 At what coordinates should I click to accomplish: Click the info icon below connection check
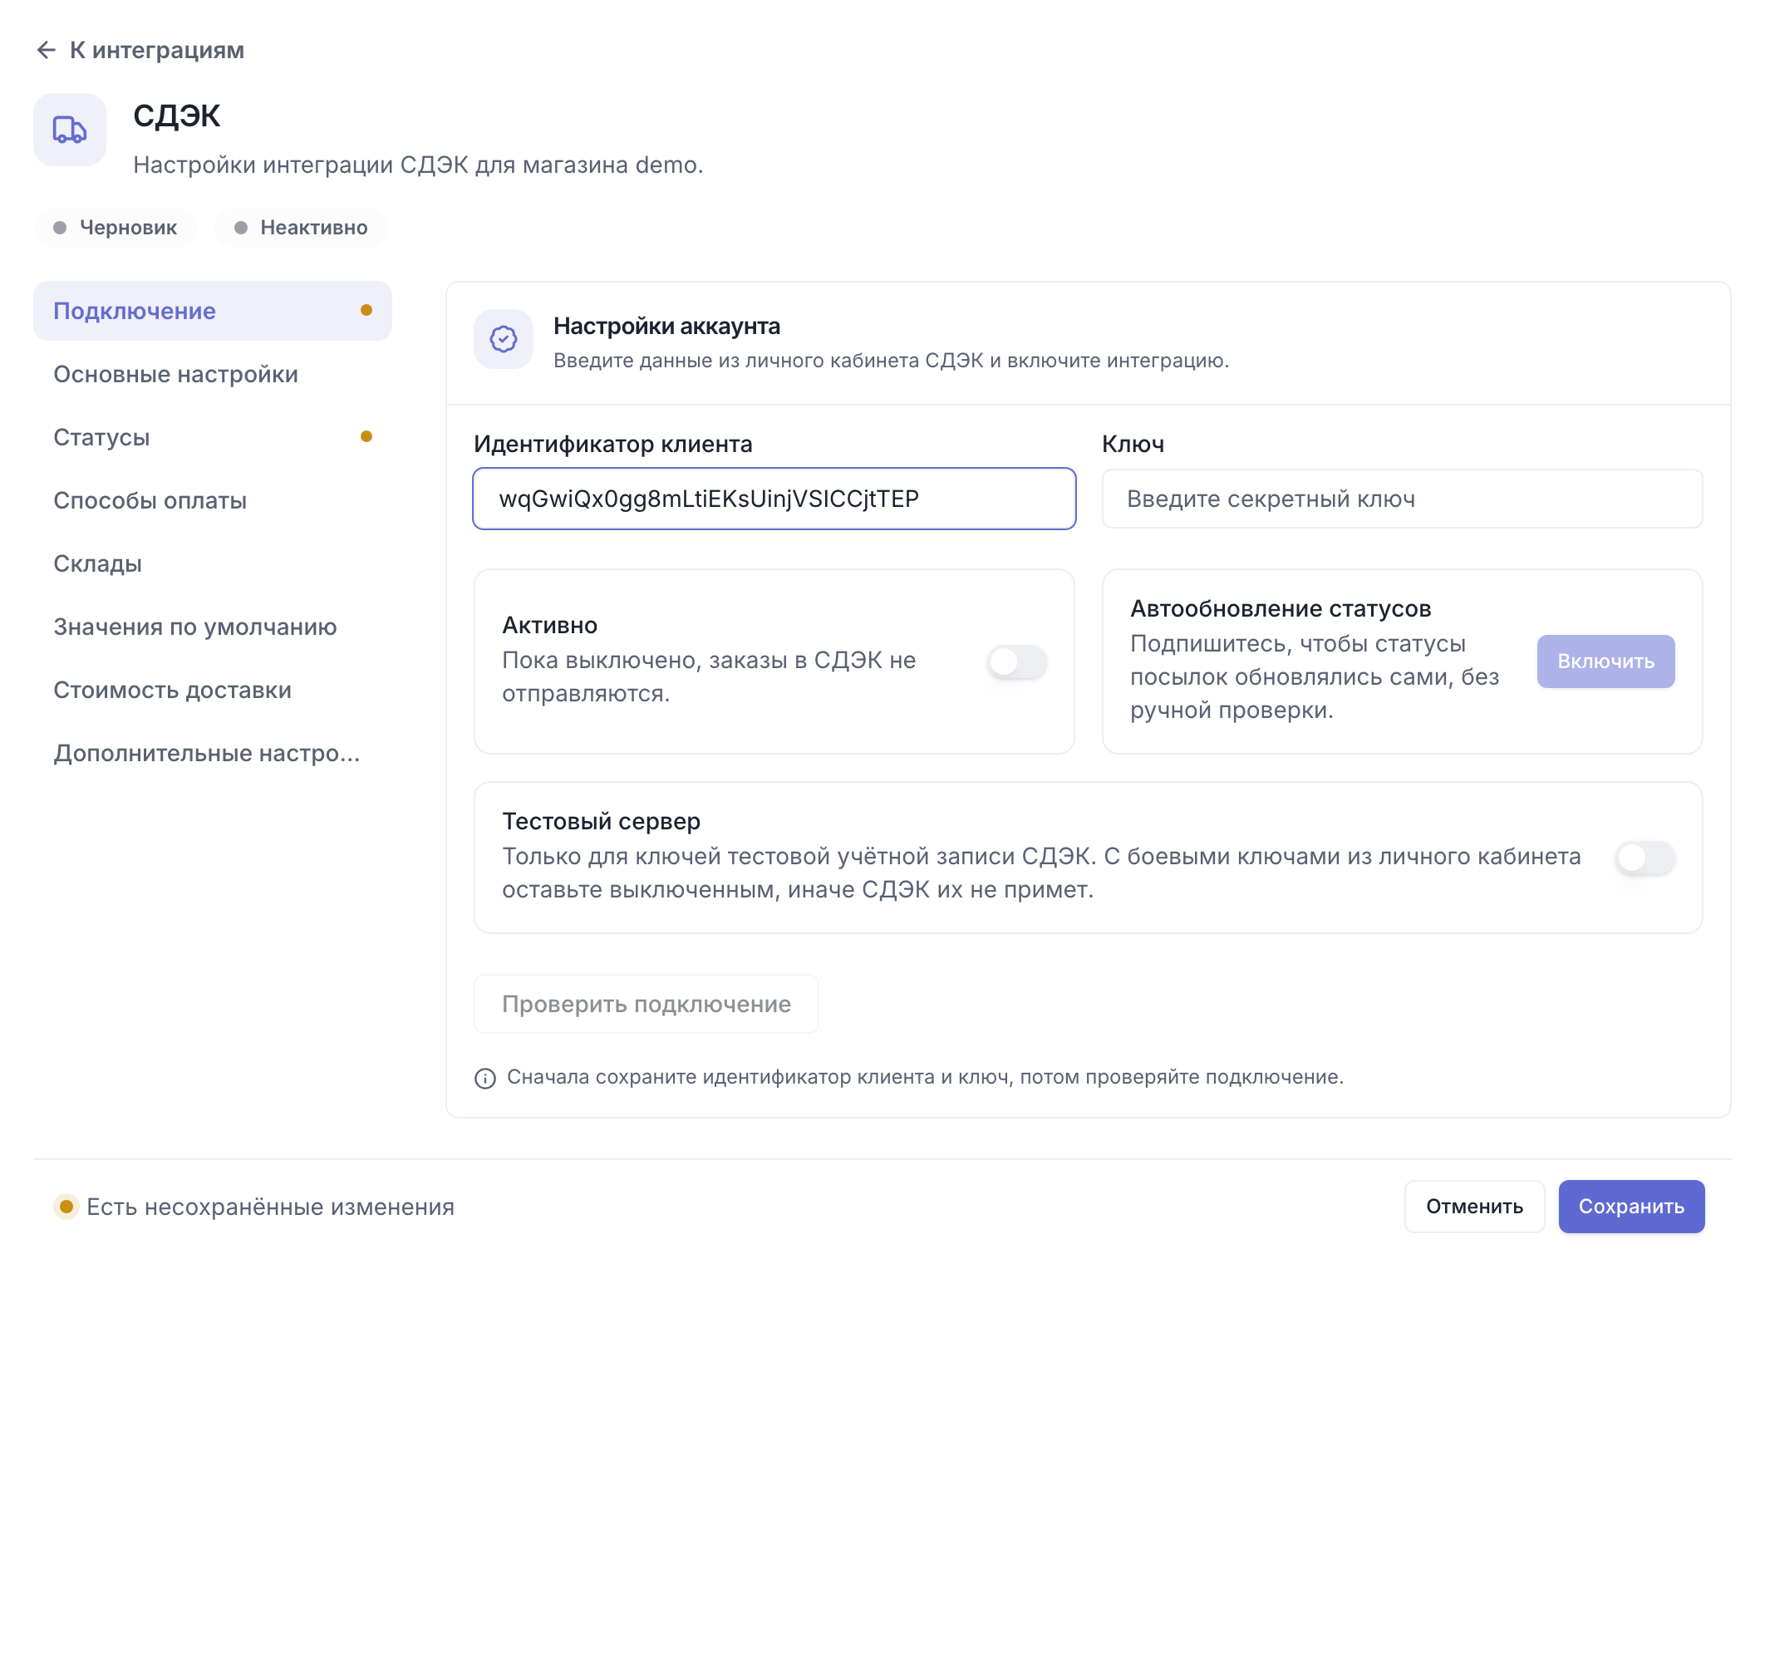point(484,1078)
